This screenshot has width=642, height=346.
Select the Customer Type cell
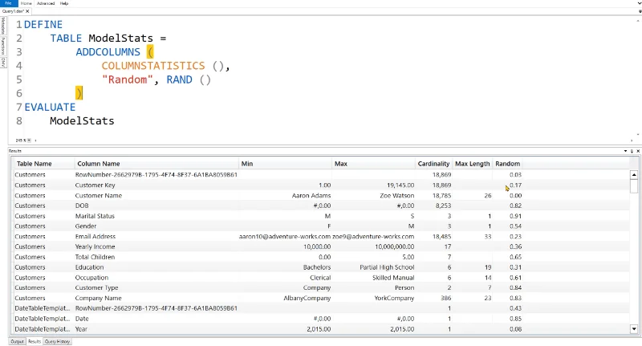click(x=96, y=287)
